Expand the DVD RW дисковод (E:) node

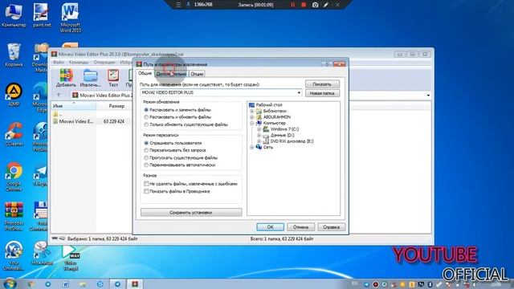259,141
